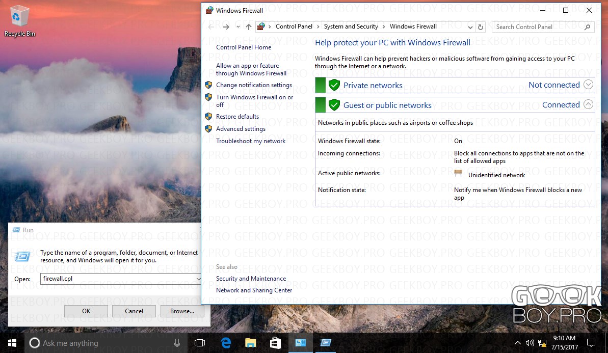Image resolution: width=608 pixels, height=353 pixels.
Task: Maximize the Windows Firewall window
Action: coord(566,11)
